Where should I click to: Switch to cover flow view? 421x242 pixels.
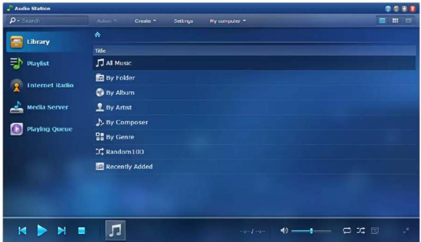click(408, 21)
